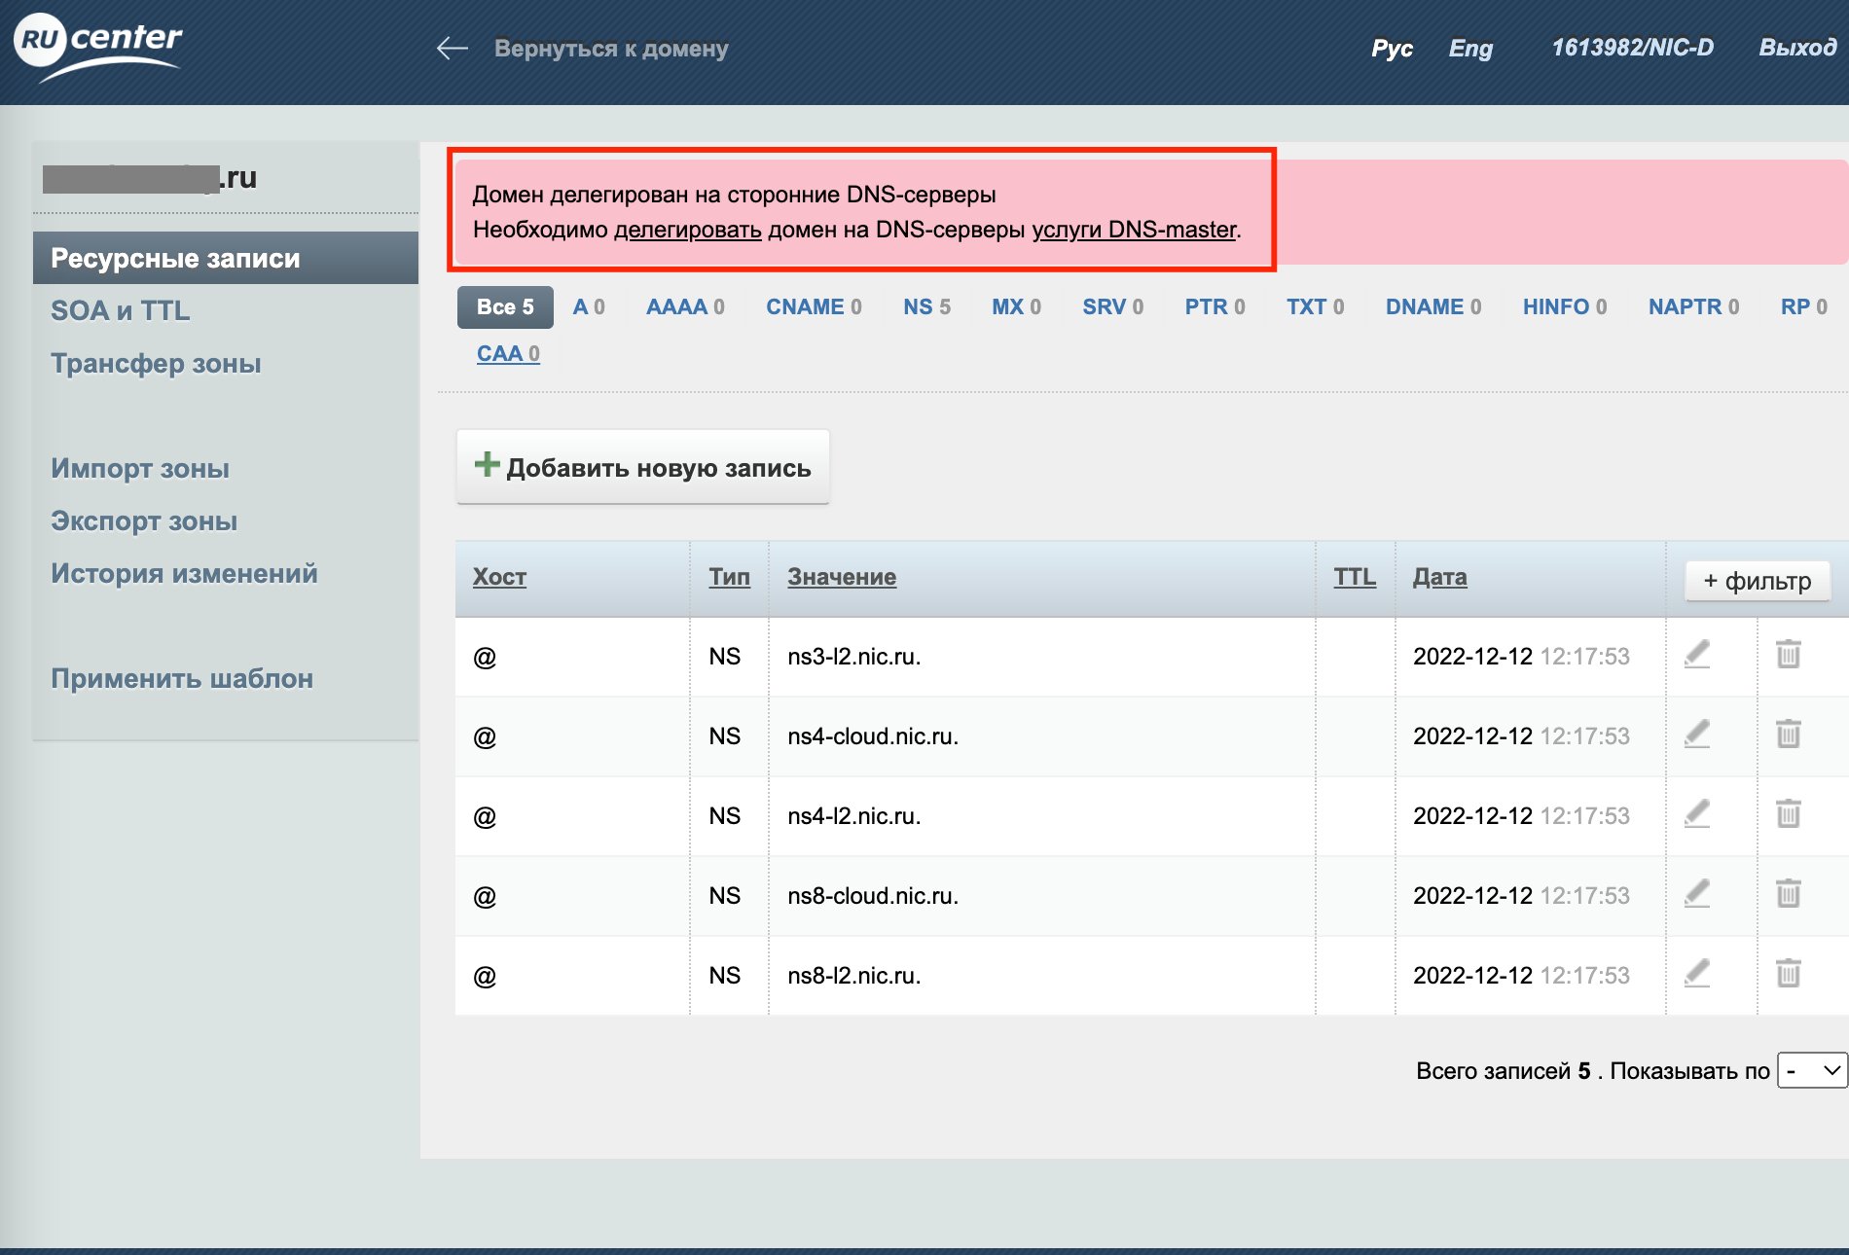This screenshot has width=1849, height=1255.
Task: Open Ресурсные записи sidebar item
Action: (x=226, y=258)
